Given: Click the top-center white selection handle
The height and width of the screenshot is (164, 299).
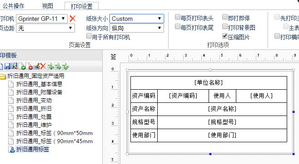Looking at the screenshot, I should pos(210,70).
